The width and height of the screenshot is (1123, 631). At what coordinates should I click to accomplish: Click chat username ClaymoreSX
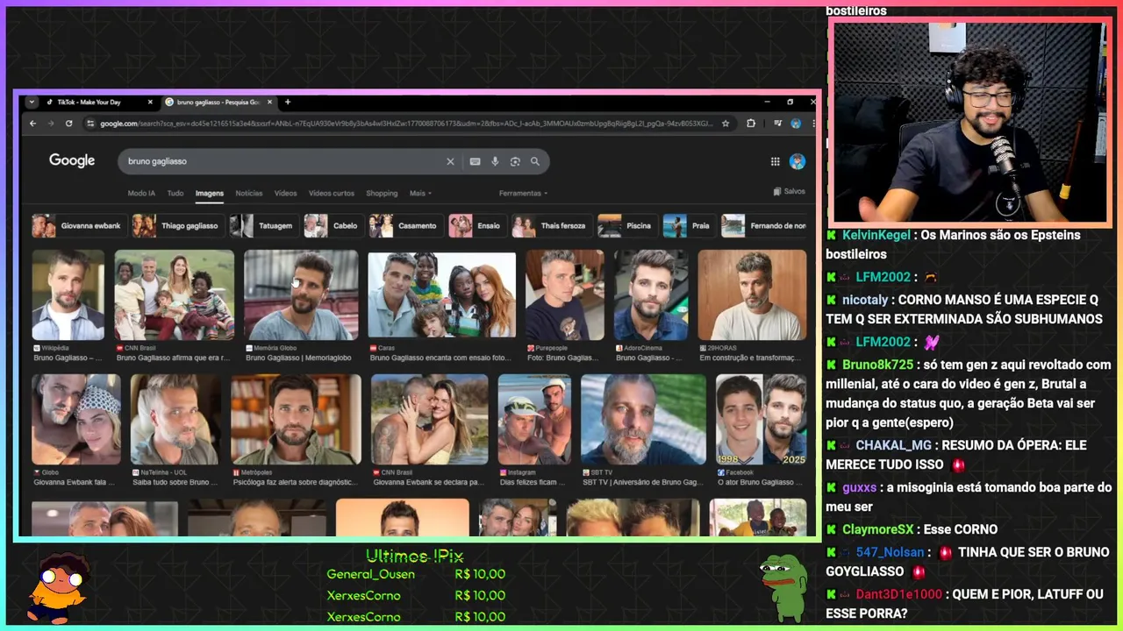click(877, 529)
